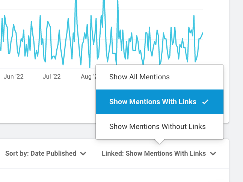The height and width of the screenshot is (182, 243).
Task: Toggle the chevron after the Linked filter
Action: (213, 153)
